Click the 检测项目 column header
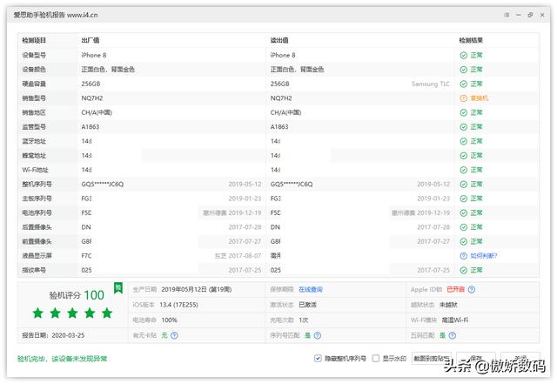The image size is (557, 384). click(x=34, y=40)
